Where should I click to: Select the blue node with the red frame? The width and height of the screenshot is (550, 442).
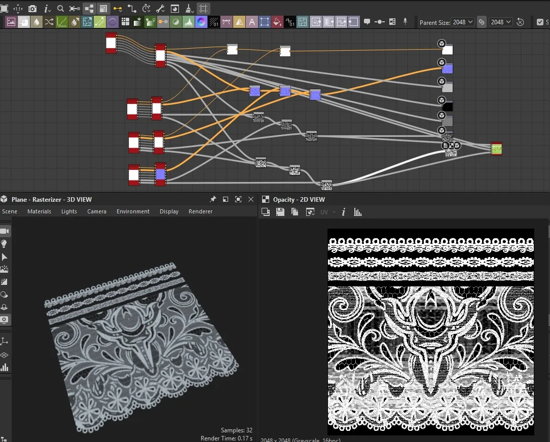coord(160,174)
